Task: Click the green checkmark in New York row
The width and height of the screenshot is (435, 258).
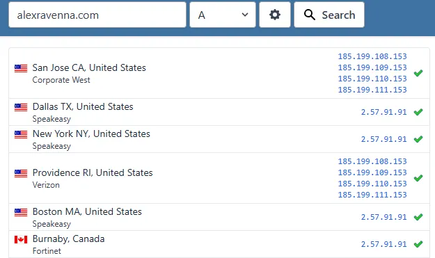Action: tap(418, 139)
